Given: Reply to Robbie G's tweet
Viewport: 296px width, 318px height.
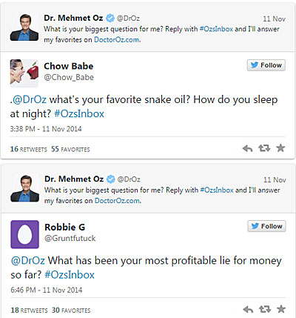Looking at the screenshot, I should pyautogui.click(x=248, y=309).
